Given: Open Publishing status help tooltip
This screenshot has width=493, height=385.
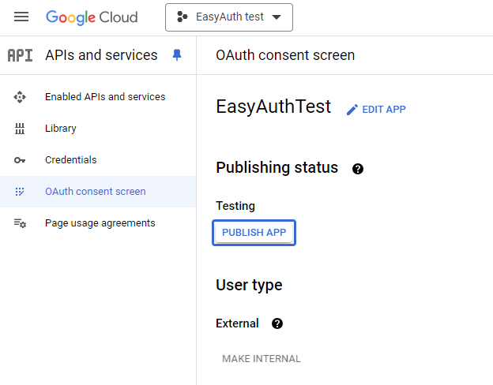Looking at the screenshot, I should click(x=358, y=169).
